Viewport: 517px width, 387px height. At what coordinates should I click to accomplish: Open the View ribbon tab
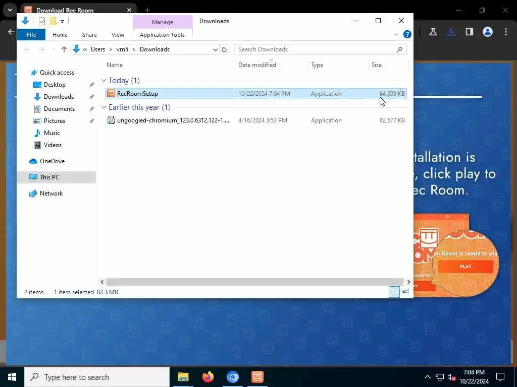tap(118, 35)
